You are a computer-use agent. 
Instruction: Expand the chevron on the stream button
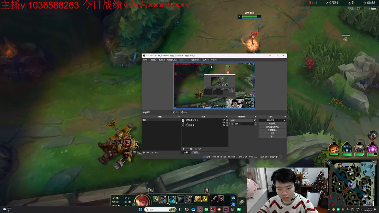(x=284, y=120)
